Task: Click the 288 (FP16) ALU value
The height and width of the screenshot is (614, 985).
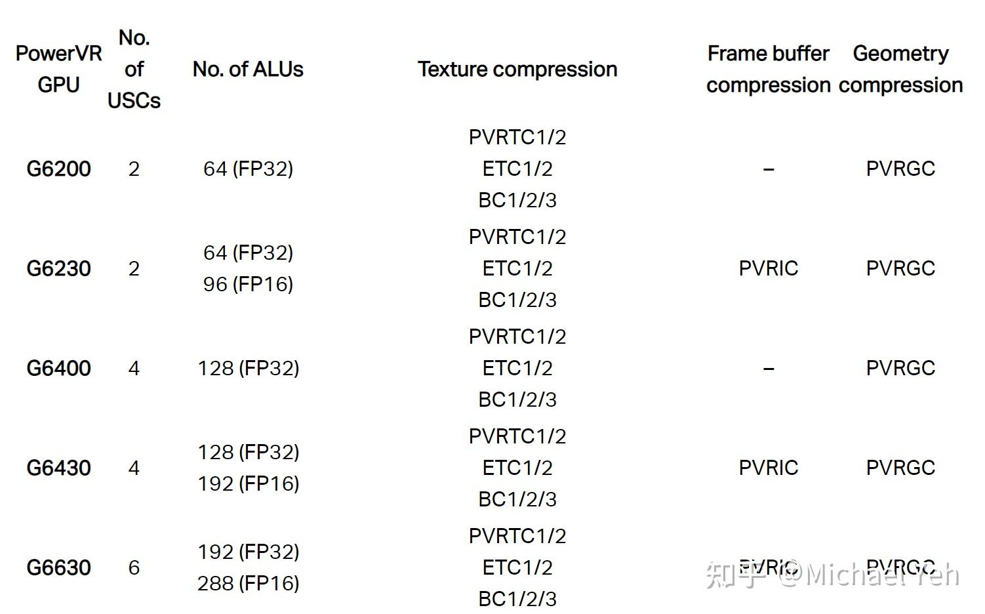Action: coord(248,583)
